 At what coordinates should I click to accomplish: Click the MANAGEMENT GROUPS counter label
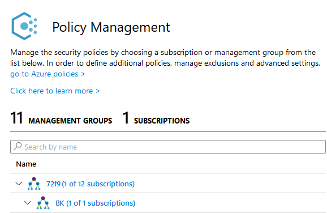70,121
